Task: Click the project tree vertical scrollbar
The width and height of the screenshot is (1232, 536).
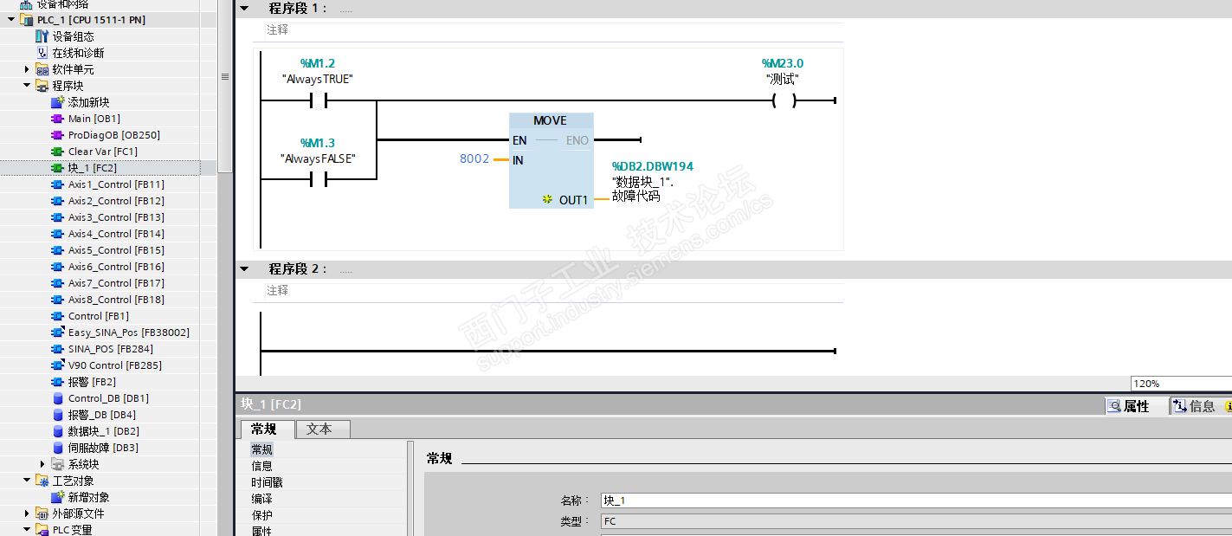Action: 225,87
